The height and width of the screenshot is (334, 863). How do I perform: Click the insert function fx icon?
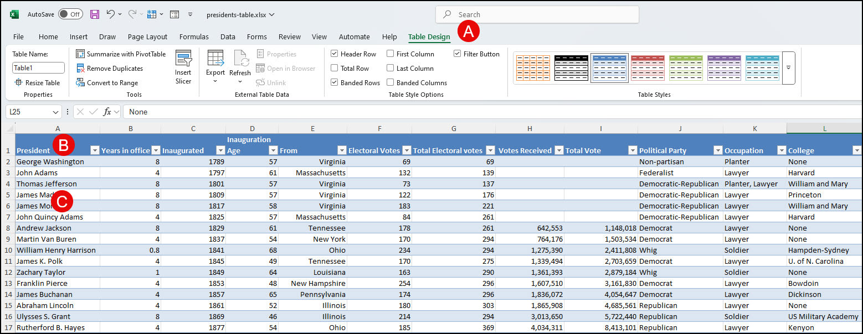point(107,112)
